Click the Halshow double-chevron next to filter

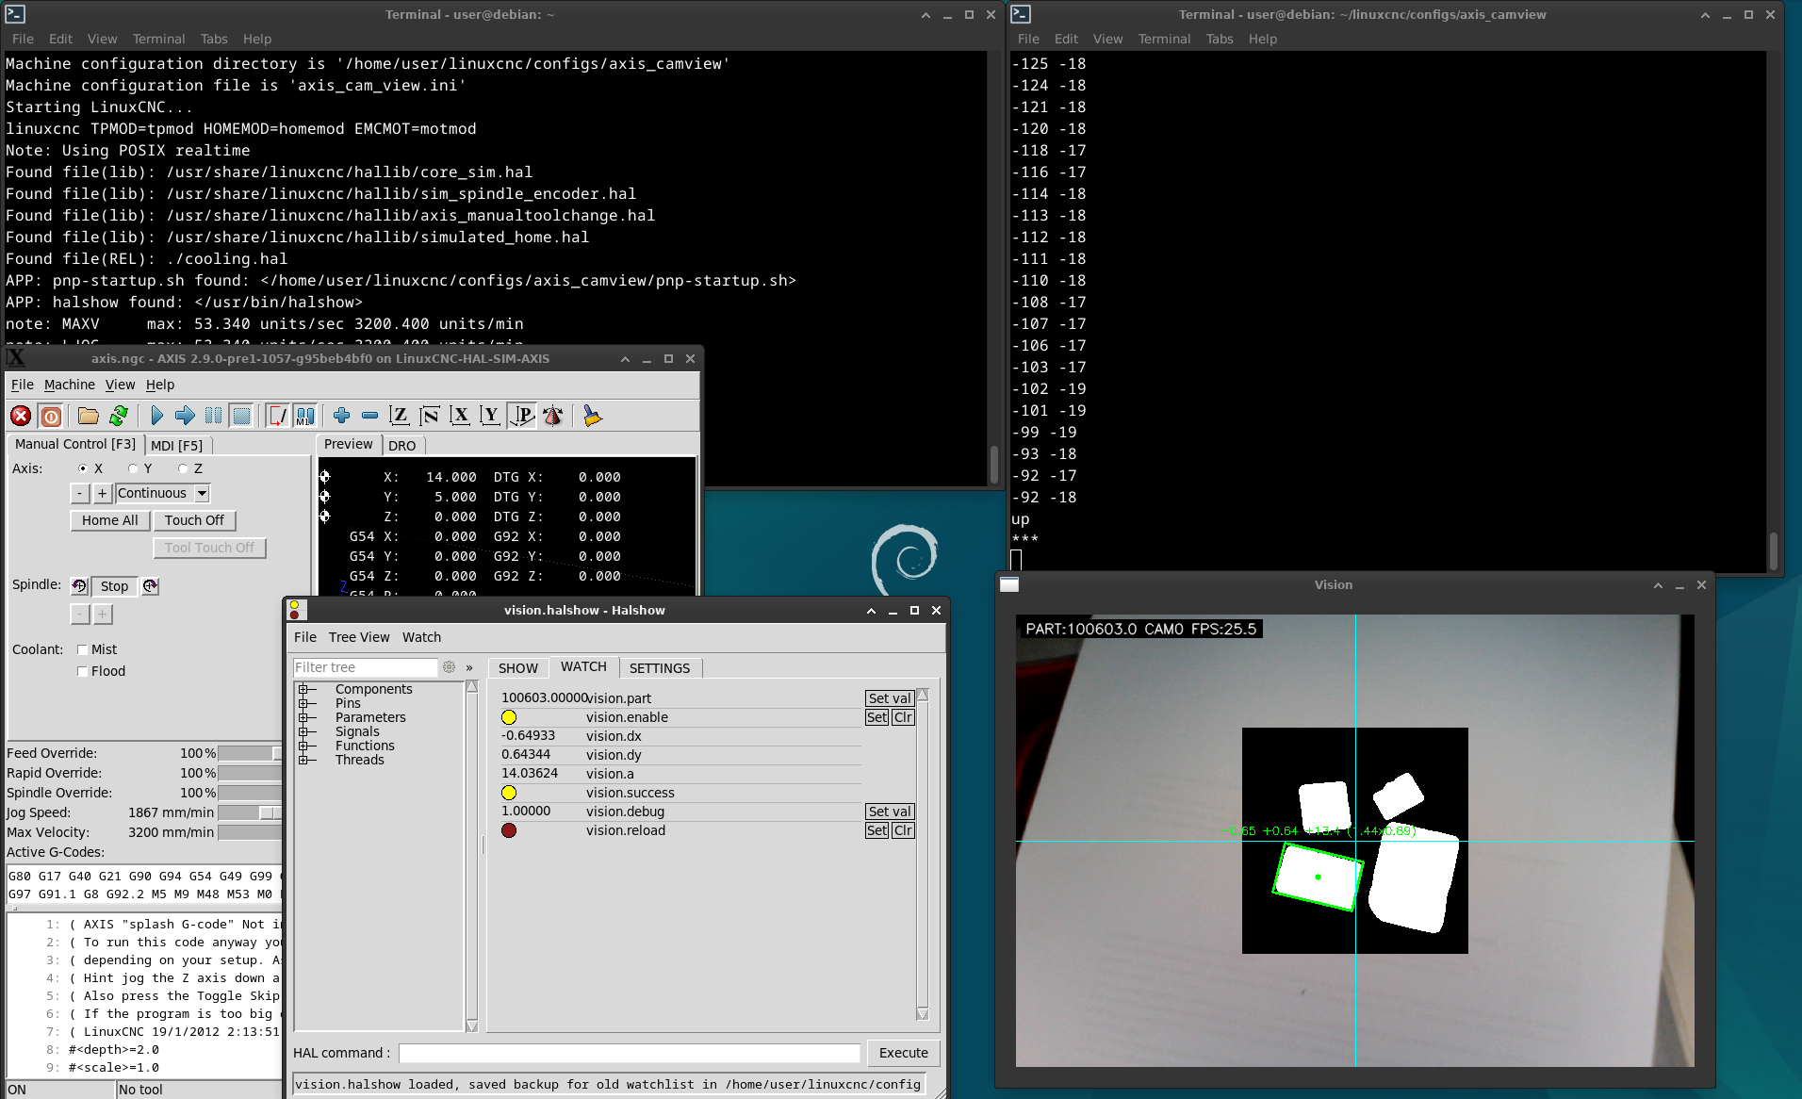[x=469, y=667]
